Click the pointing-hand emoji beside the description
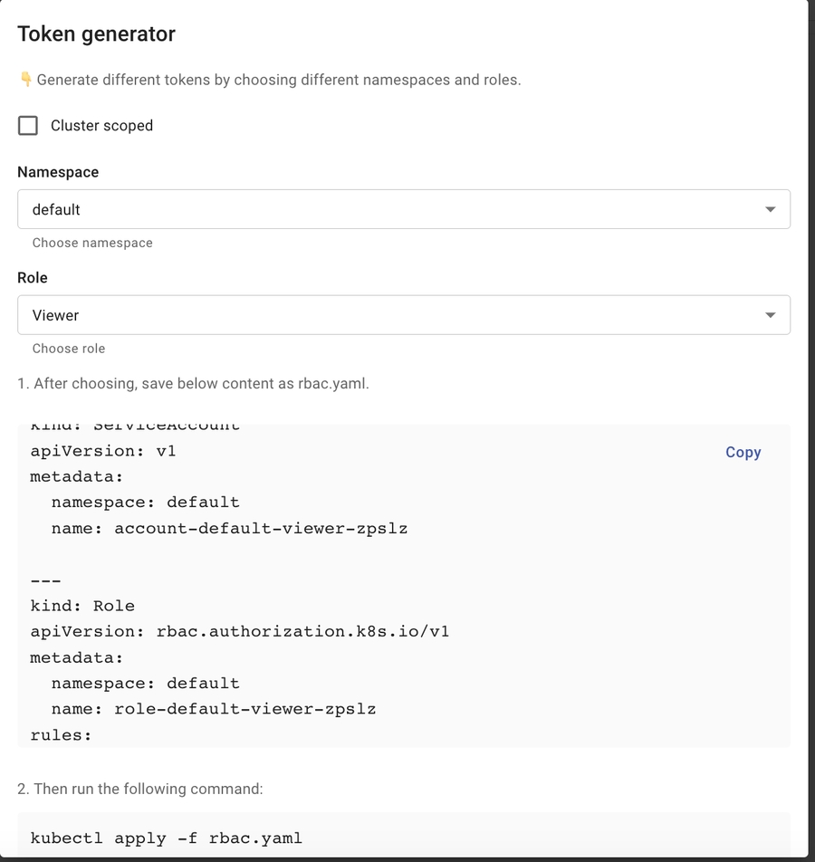Image resolution: width=815 pixels, height=862 pixels. pos(25,80)
